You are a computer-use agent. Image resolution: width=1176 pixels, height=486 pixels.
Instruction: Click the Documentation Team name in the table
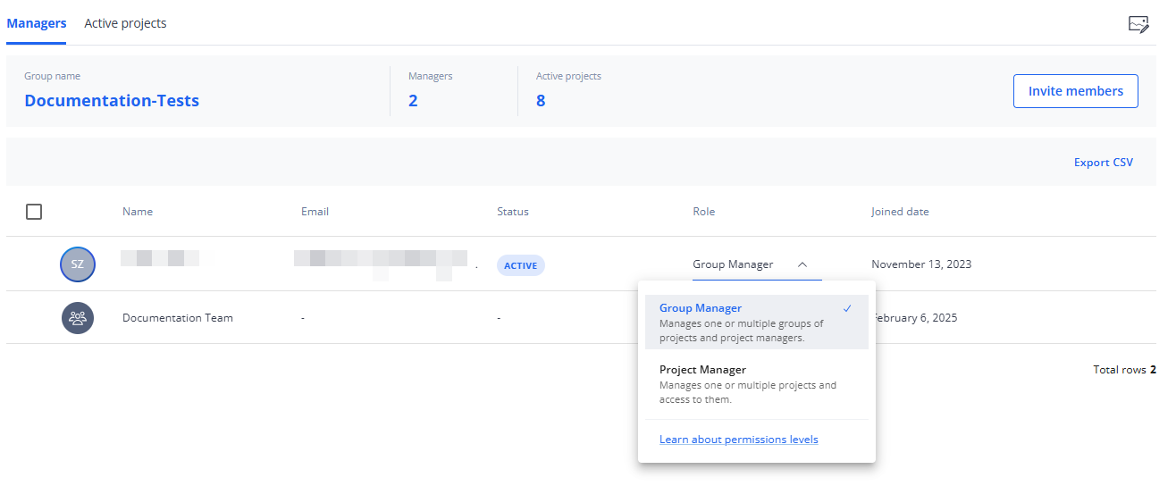click(x=178, y=318)
